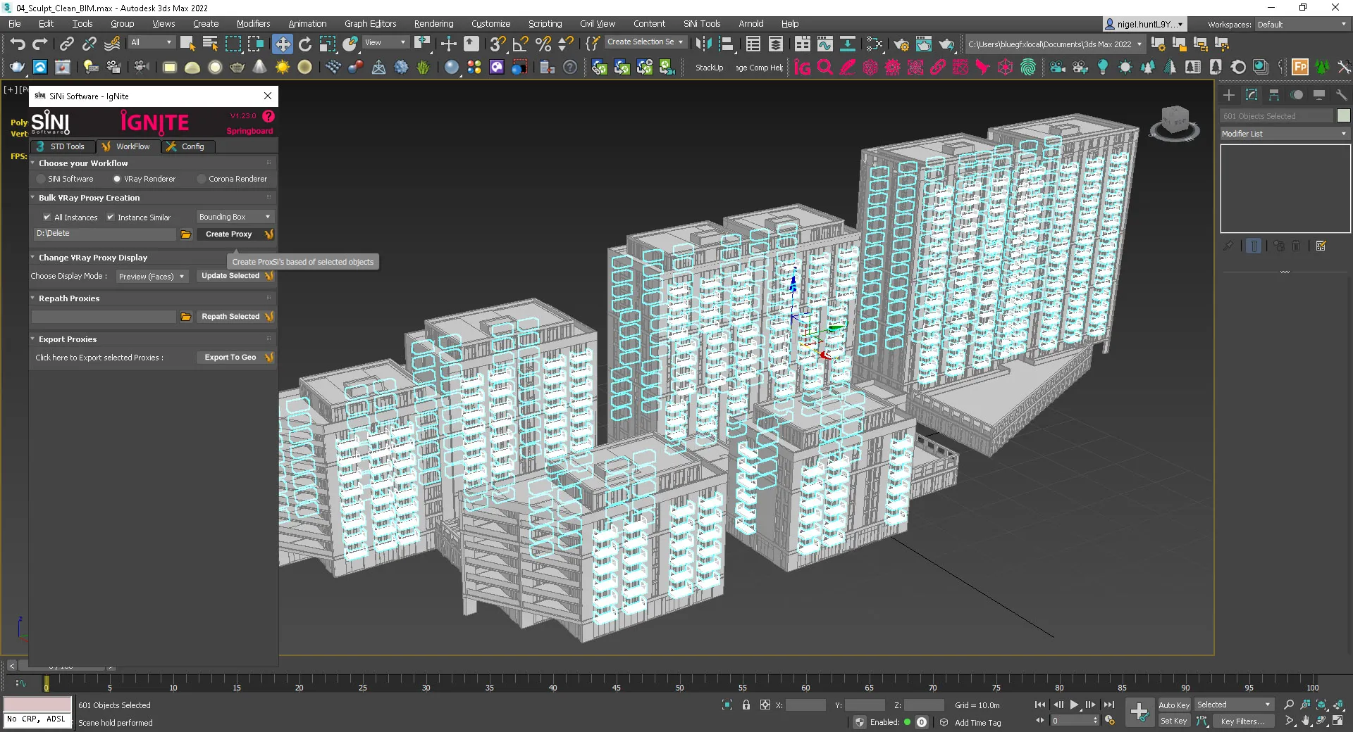Viewport: 1353px width, 732px height.
Task: Open the Create panel plus icon
Action: coord(1229,95)
